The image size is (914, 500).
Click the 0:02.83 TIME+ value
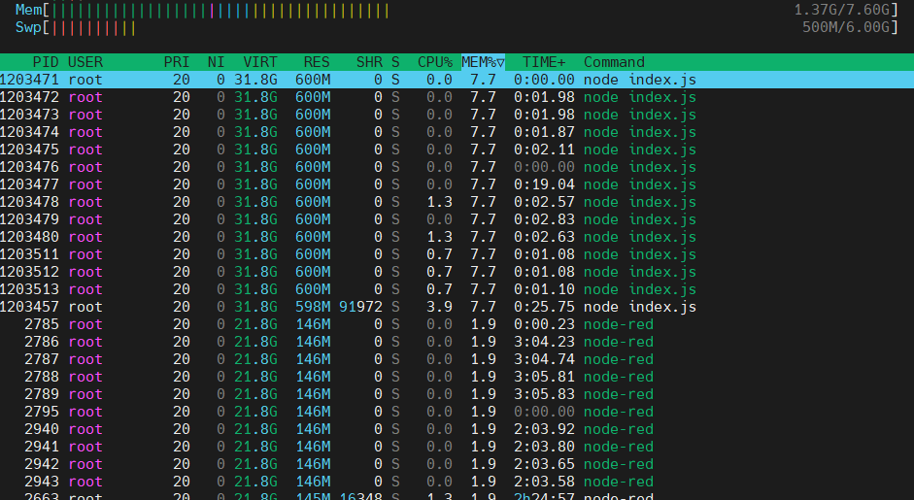(x=544, y=219)
